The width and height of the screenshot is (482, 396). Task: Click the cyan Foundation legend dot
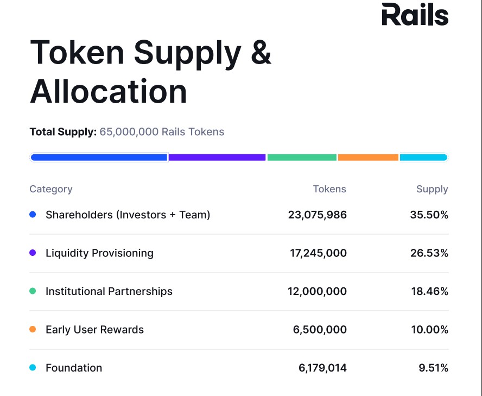tap(33, 368)
